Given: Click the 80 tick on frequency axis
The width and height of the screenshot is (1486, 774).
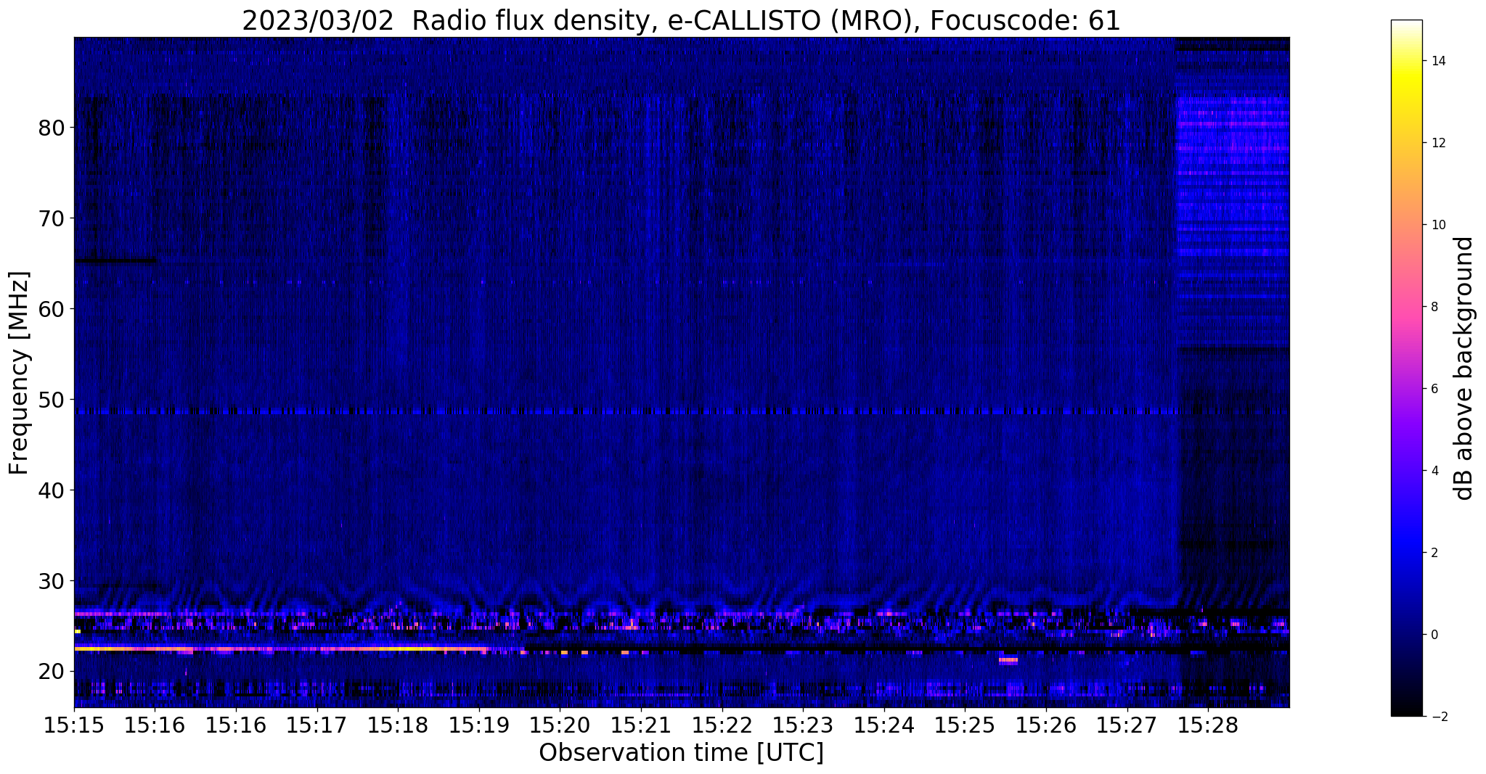Looking at the screenshot, I should (52, 128).
